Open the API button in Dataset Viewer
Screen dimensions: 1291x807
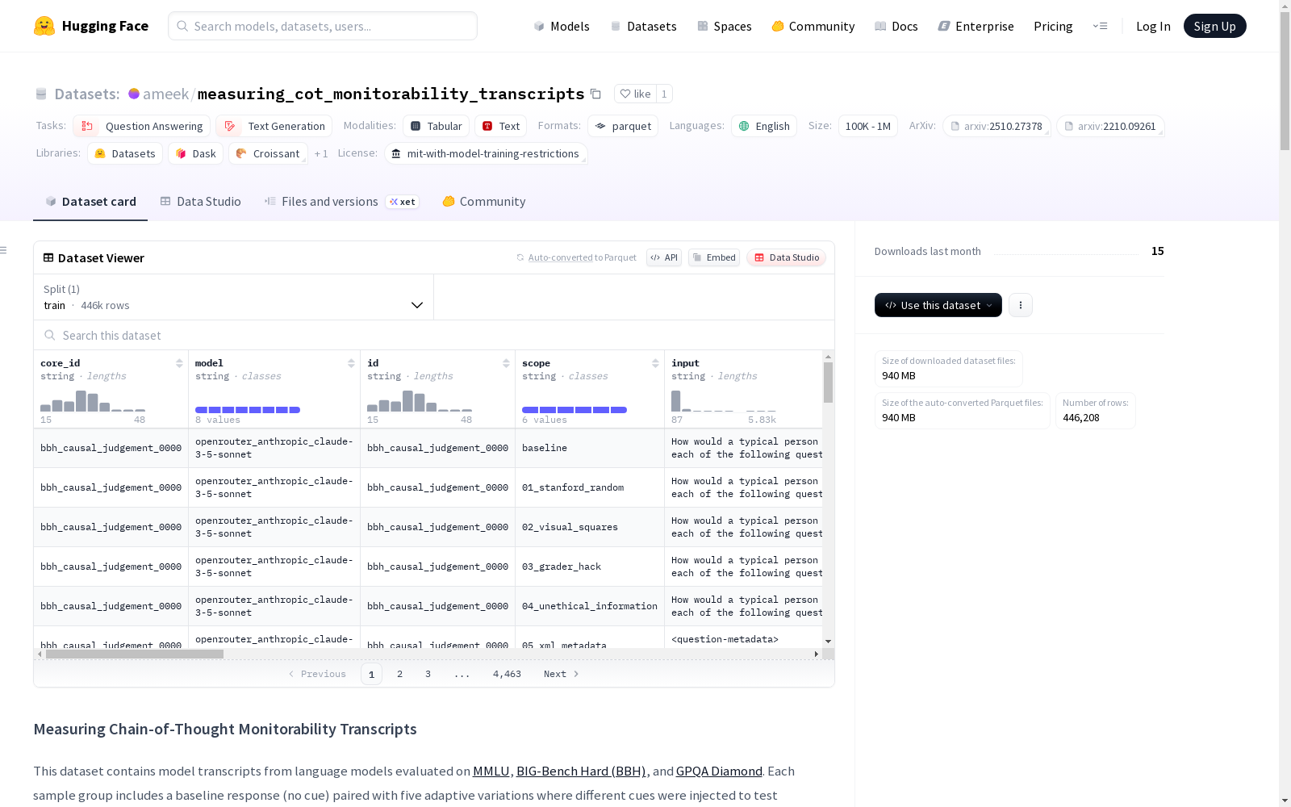point(664,257)
